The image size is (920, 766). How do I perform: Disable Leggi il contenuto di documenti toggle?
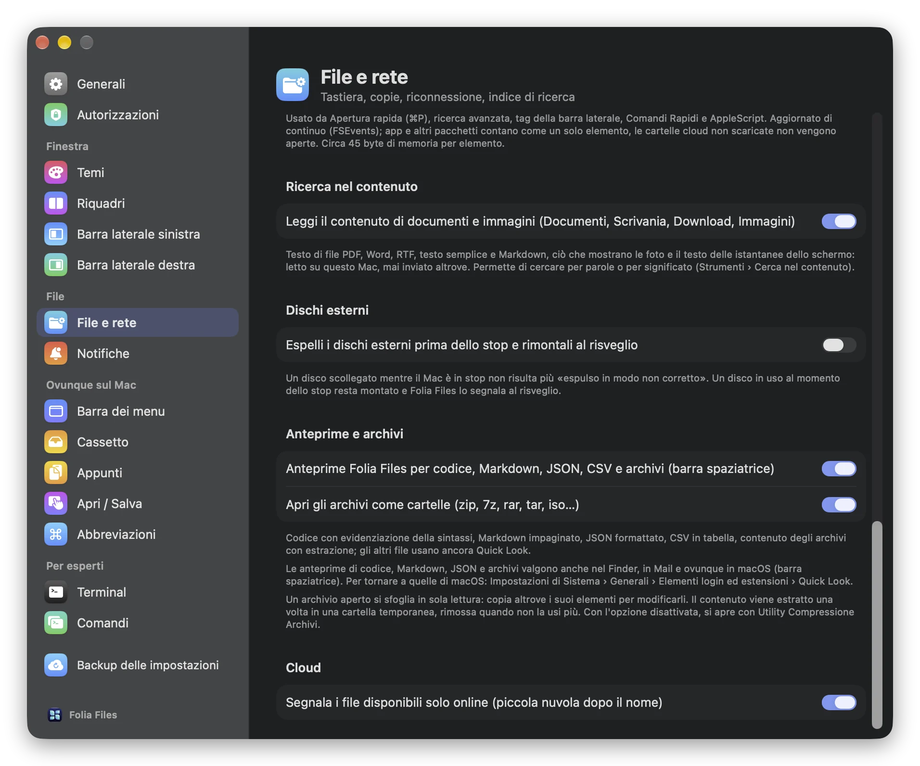tap(839, 221)
